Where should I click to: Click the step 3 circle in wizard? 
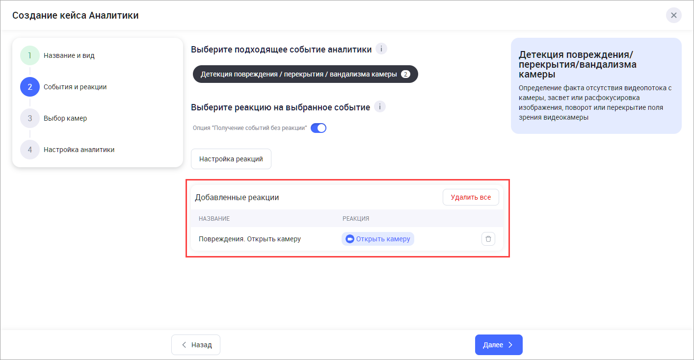point(29,118)
